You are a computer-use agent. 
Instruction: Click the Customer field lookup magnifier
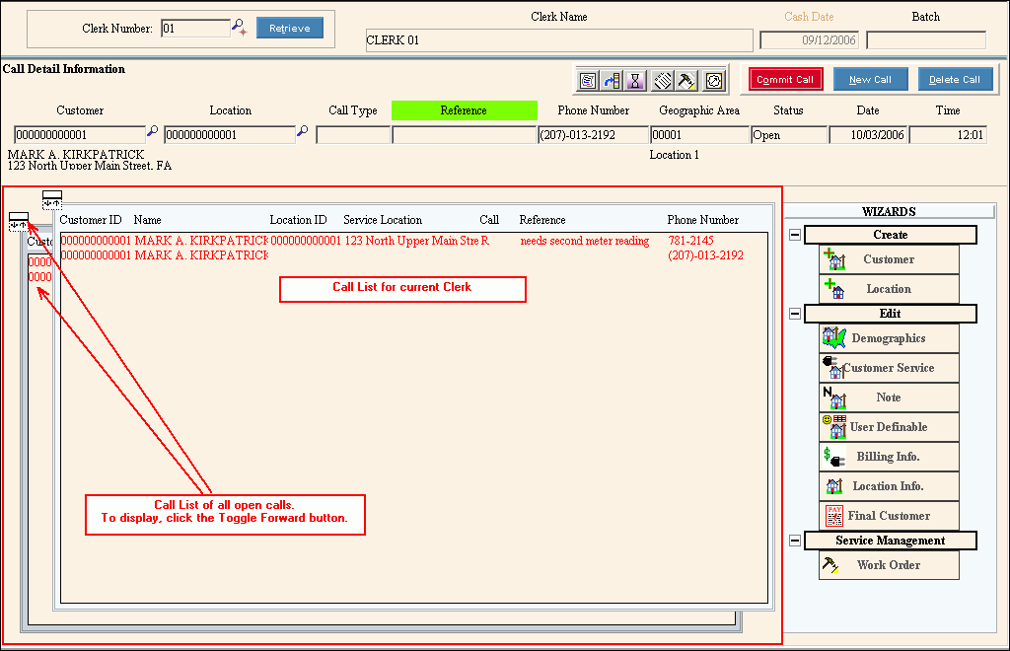coord(153,131)
